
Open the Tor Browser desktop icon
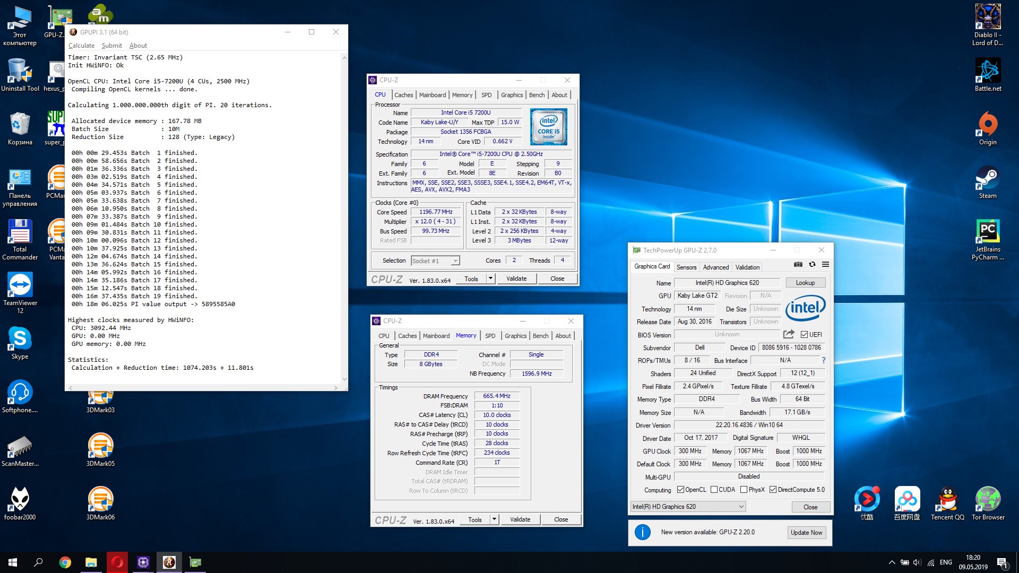pyautogui.click(x=988, y=503)
